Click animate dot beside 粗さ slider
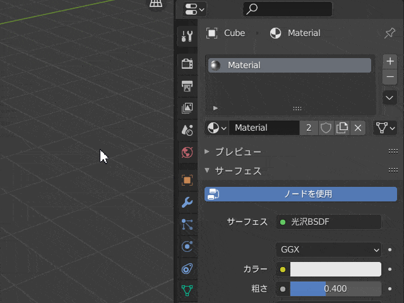Screen dimensions: 404x303 tap(390, 289)
